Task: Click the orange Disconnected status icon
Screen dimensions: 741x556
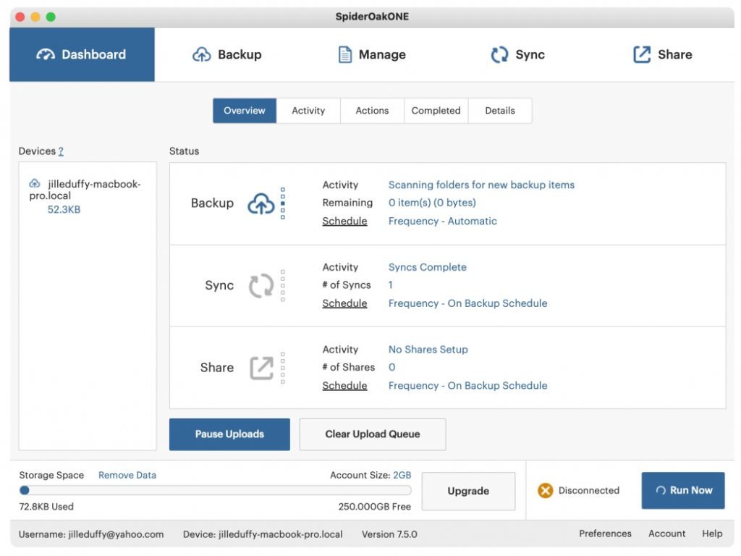Action: pos(545,490)
